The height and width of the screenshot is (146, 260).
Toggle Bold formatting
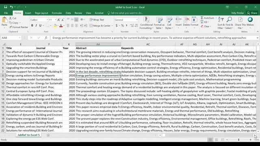pos(32,26)
